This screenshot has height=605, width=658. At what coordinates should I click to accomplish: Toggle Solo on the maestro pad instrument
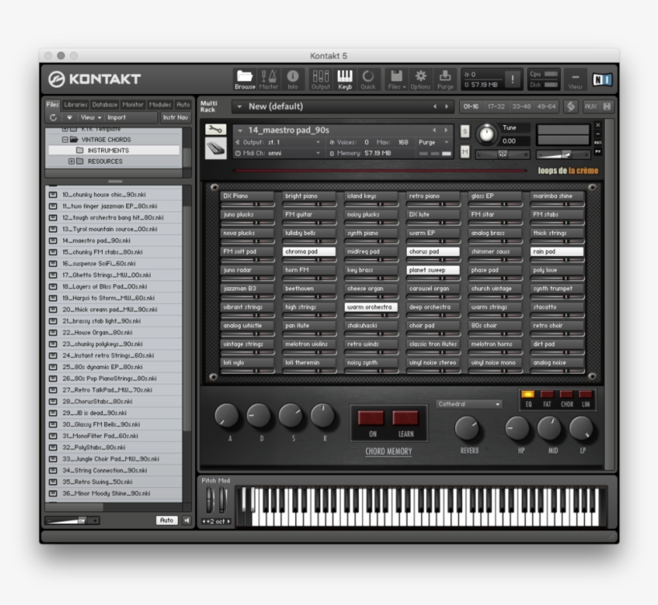465,131
